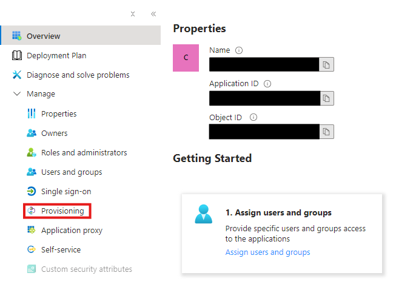This screenshot has height=284, width=396.
Task: Click the Object ID field
Action: click(x=264, y=132)
